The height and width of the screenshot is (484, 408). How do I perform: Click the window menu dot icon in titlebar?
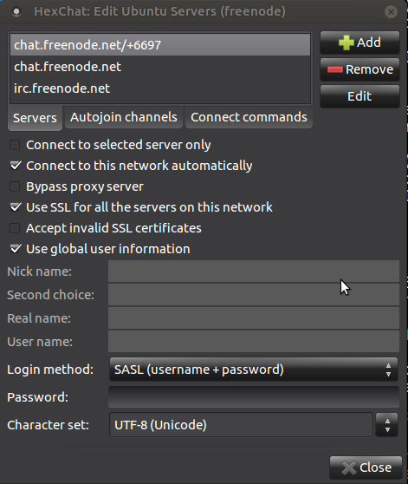coord(16,12)
